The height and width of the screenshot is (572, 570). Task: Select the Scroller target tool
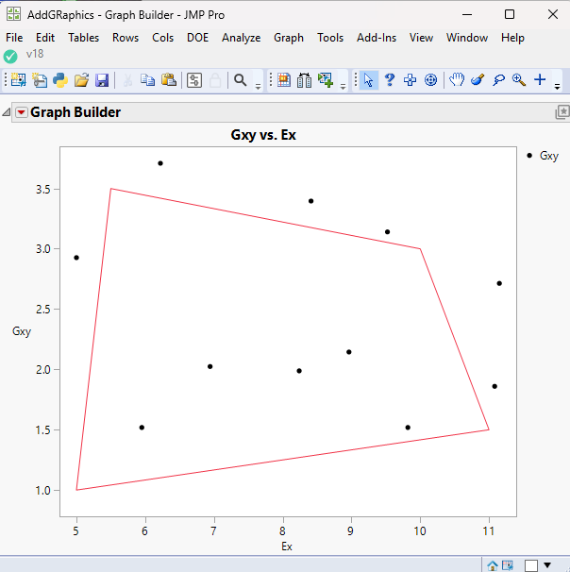coord(430,80)
